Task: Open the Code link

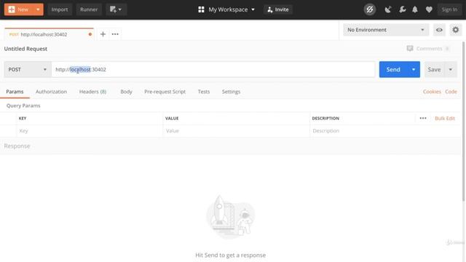Action: (x=451, y=92)
